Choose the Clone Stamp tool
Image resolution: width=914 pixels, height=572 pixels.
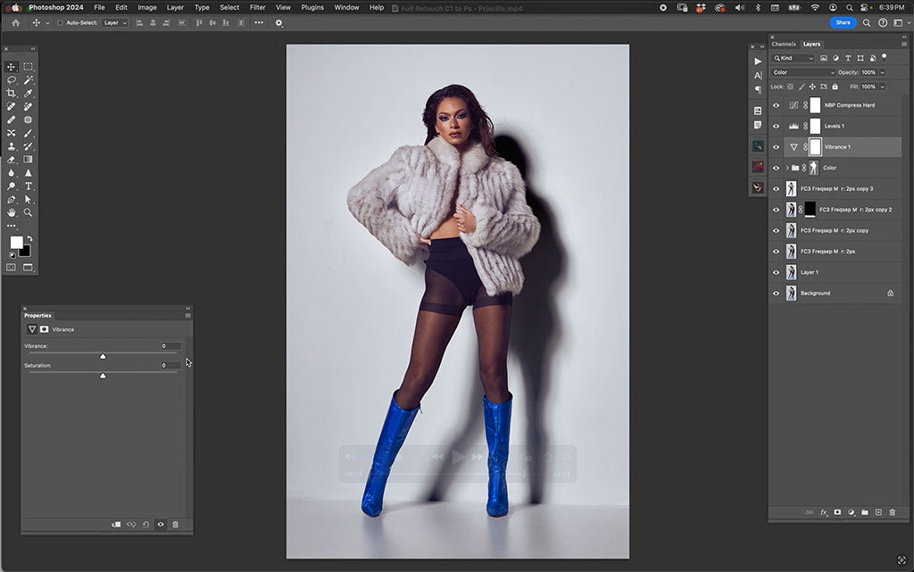point(12,145)
